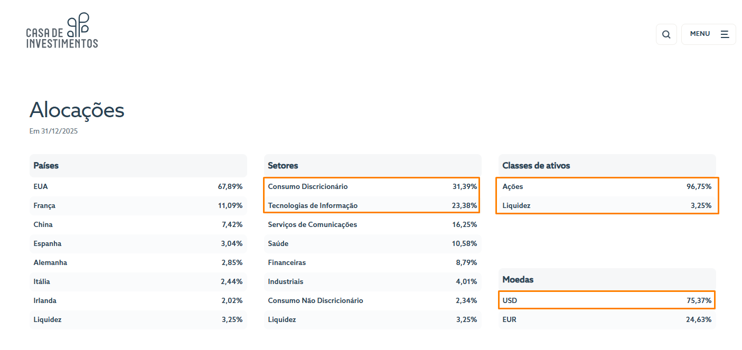This screenshot has height=350, width=742.
Task: Go to Casa de Investimentos logo
Action: (x=62, y=31)
